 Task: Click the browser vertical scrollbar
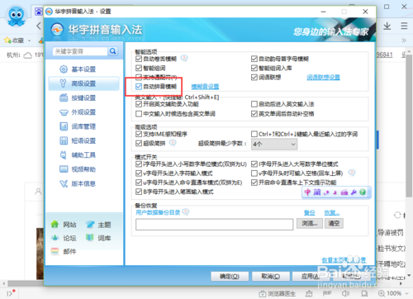(409, 126)
